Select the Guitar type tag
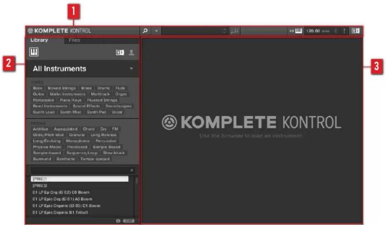Screen dimensions: 386x225 coord(39,94)
